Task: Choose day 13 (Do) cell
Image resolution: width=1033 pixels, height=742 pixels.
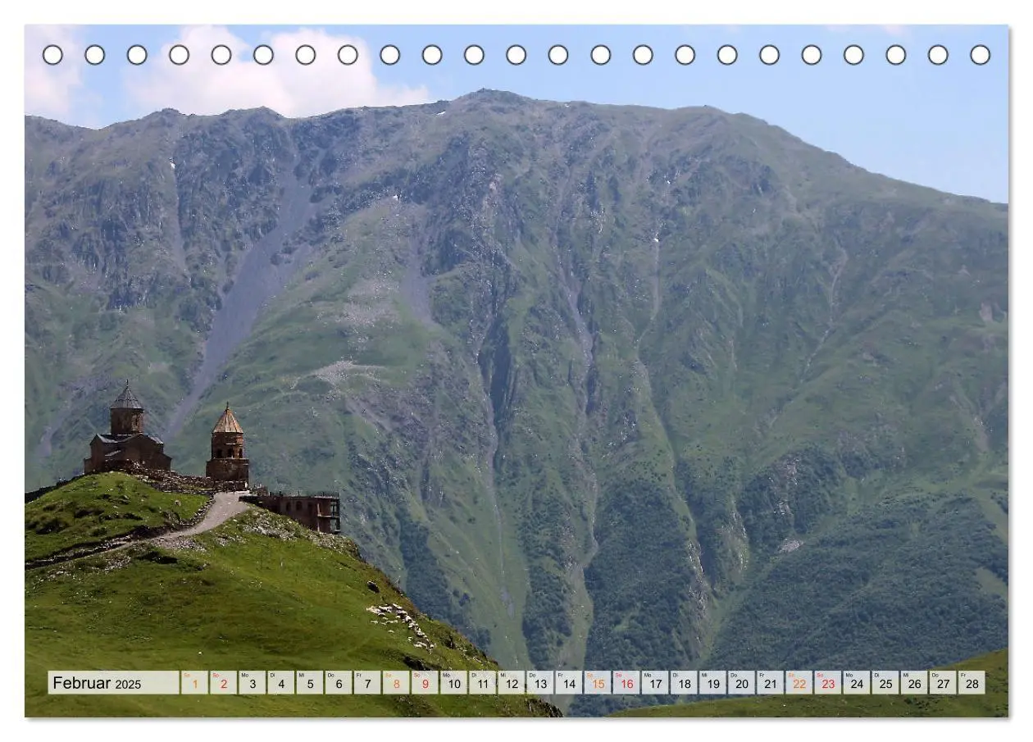Action: click(539, 683)
